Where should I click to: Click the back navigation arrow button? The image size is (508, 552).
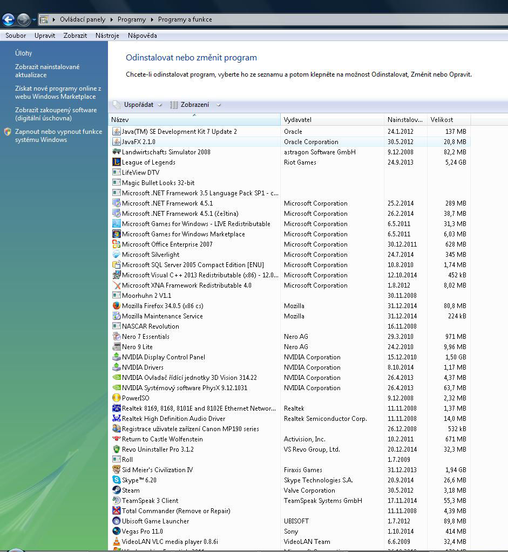coord(8,20)
